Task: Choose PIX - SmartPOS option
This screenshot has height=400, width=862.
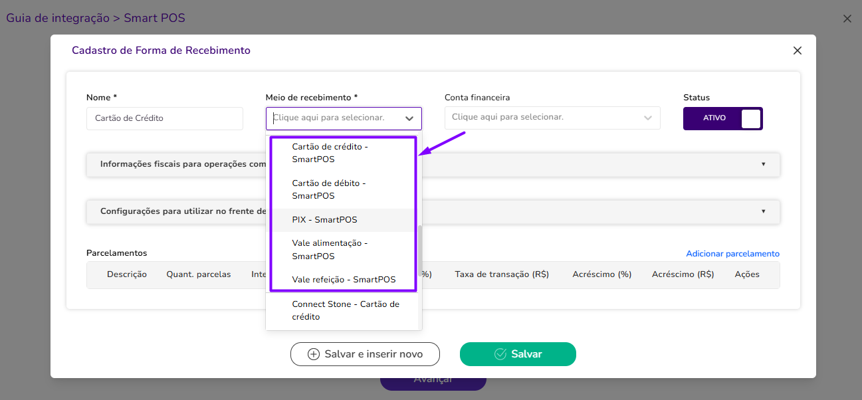Action: pos(344,220)
